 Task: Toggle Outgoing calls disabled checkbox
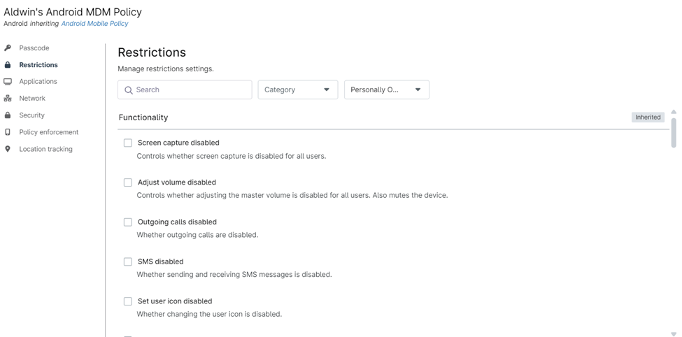click(x=128, y=222)
